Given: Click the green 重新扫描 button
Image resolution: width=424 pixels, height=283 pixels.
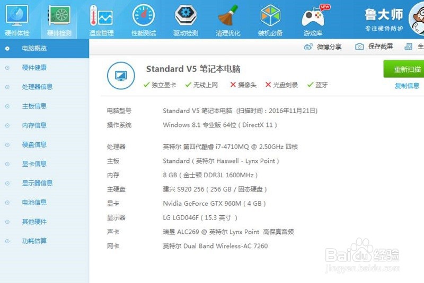Looking at the screenshot, I should 404,69.
